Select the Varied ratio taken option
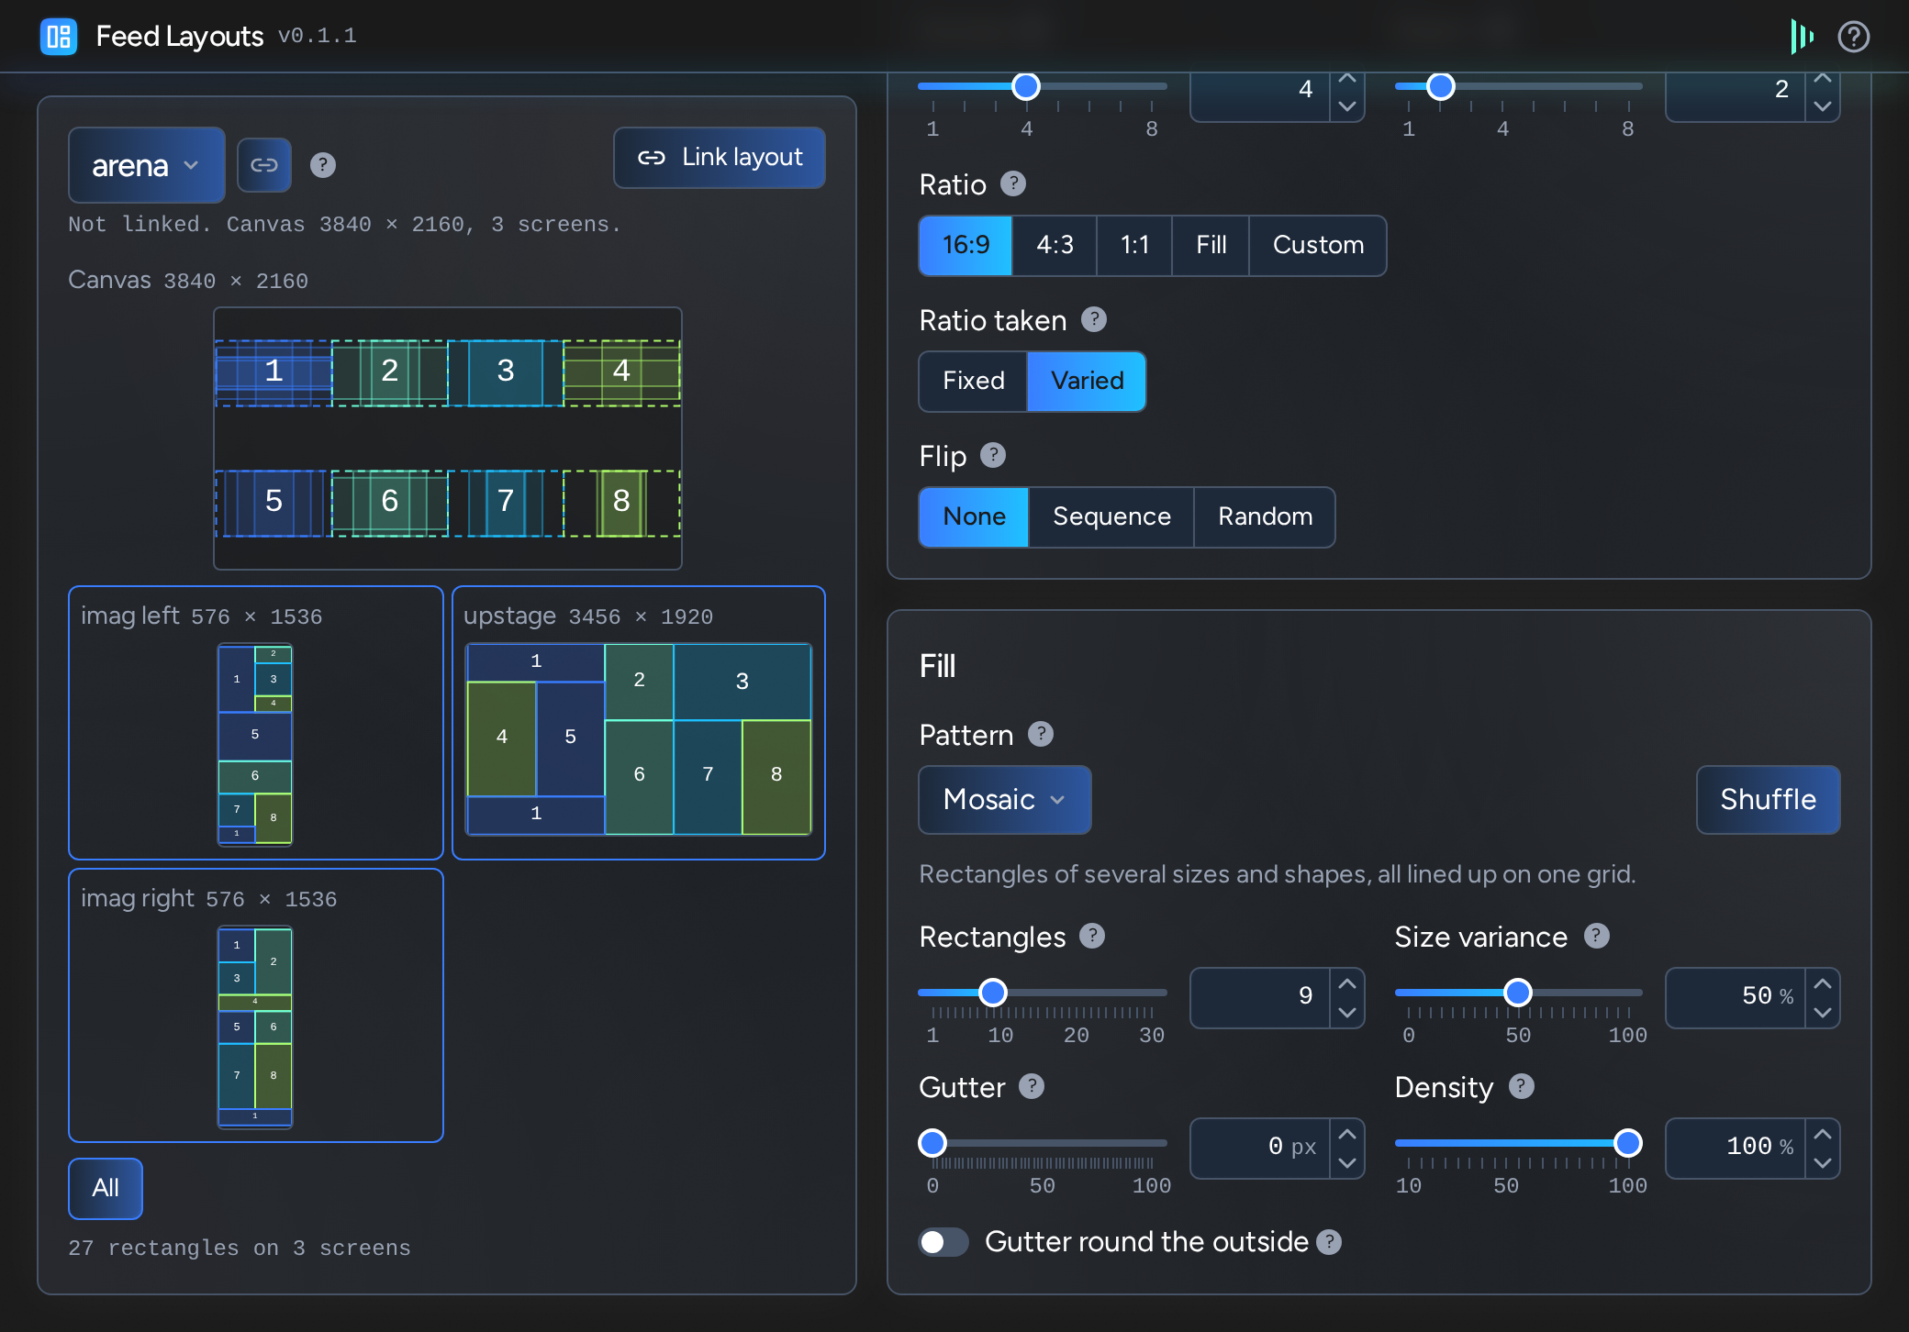Viewport: 1909px width, 1332px height. point(1087,381)
